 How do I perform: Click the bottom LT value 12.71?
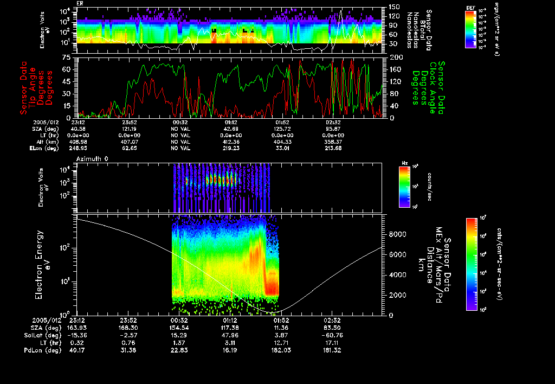click(x=281, y=343)
